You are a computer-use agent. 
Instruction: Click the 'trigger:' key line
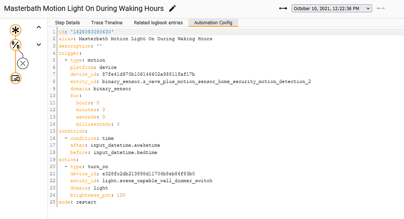click(x=70, y=53)
